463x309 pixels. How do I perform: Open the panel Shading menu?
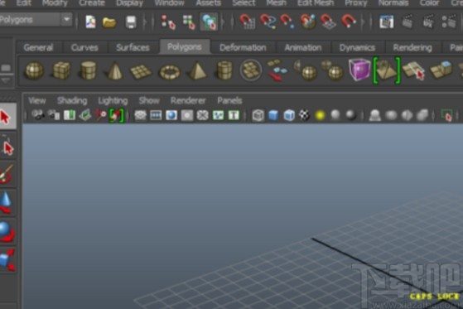tap(72, 100)
